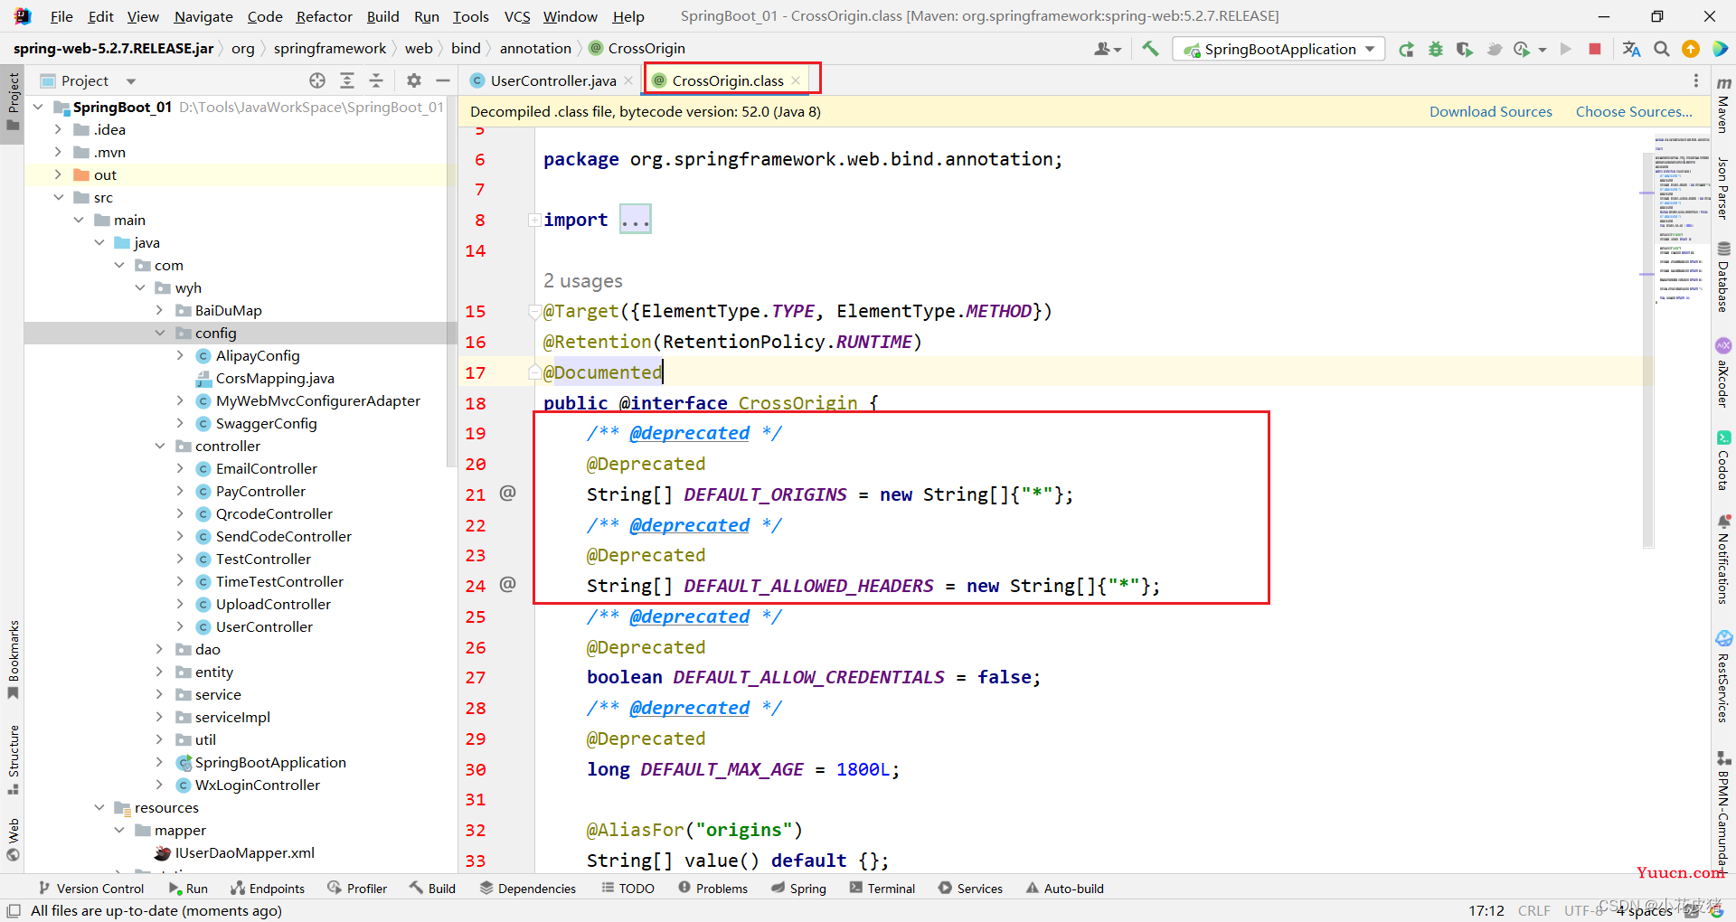Toggle the Maven tool window stripe
Image resolution: width=1736 pixels, height=922 pixels.
coord(1723,104)
